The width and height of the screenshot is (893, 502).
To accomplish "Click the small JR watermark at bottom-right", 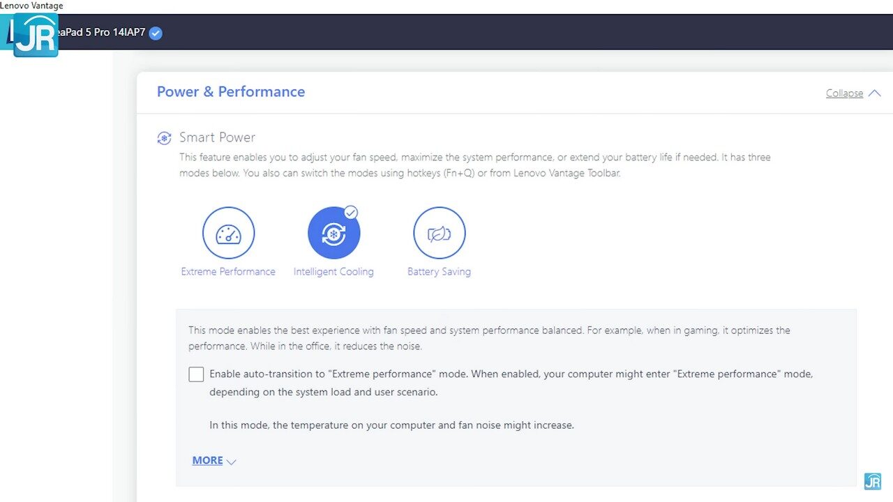I will [872, 481].
